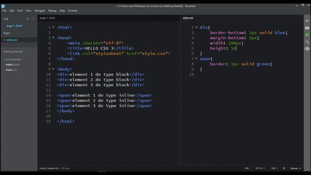Open the Navigate menu
The width and height of the screenshot is (311, 175).
40,11
